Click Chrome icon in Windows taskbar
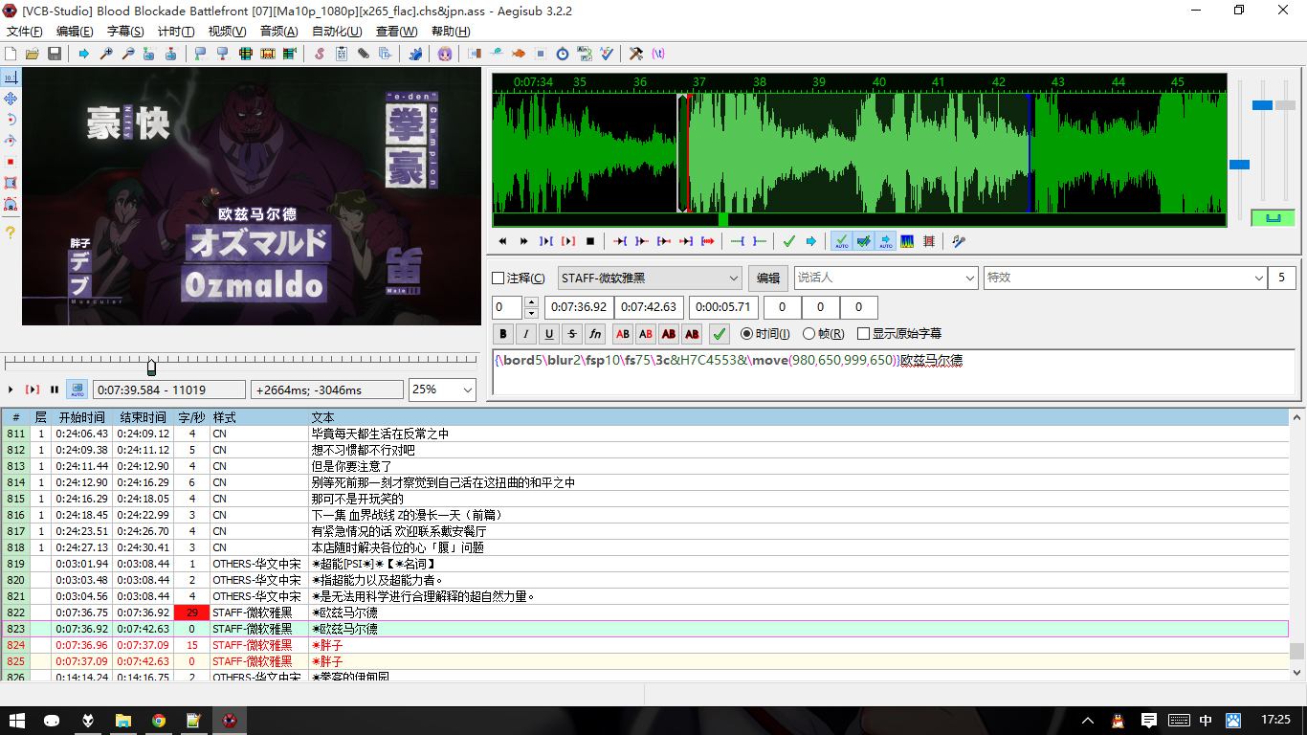This screenshot has width=1307, height=735. [158, 721]
